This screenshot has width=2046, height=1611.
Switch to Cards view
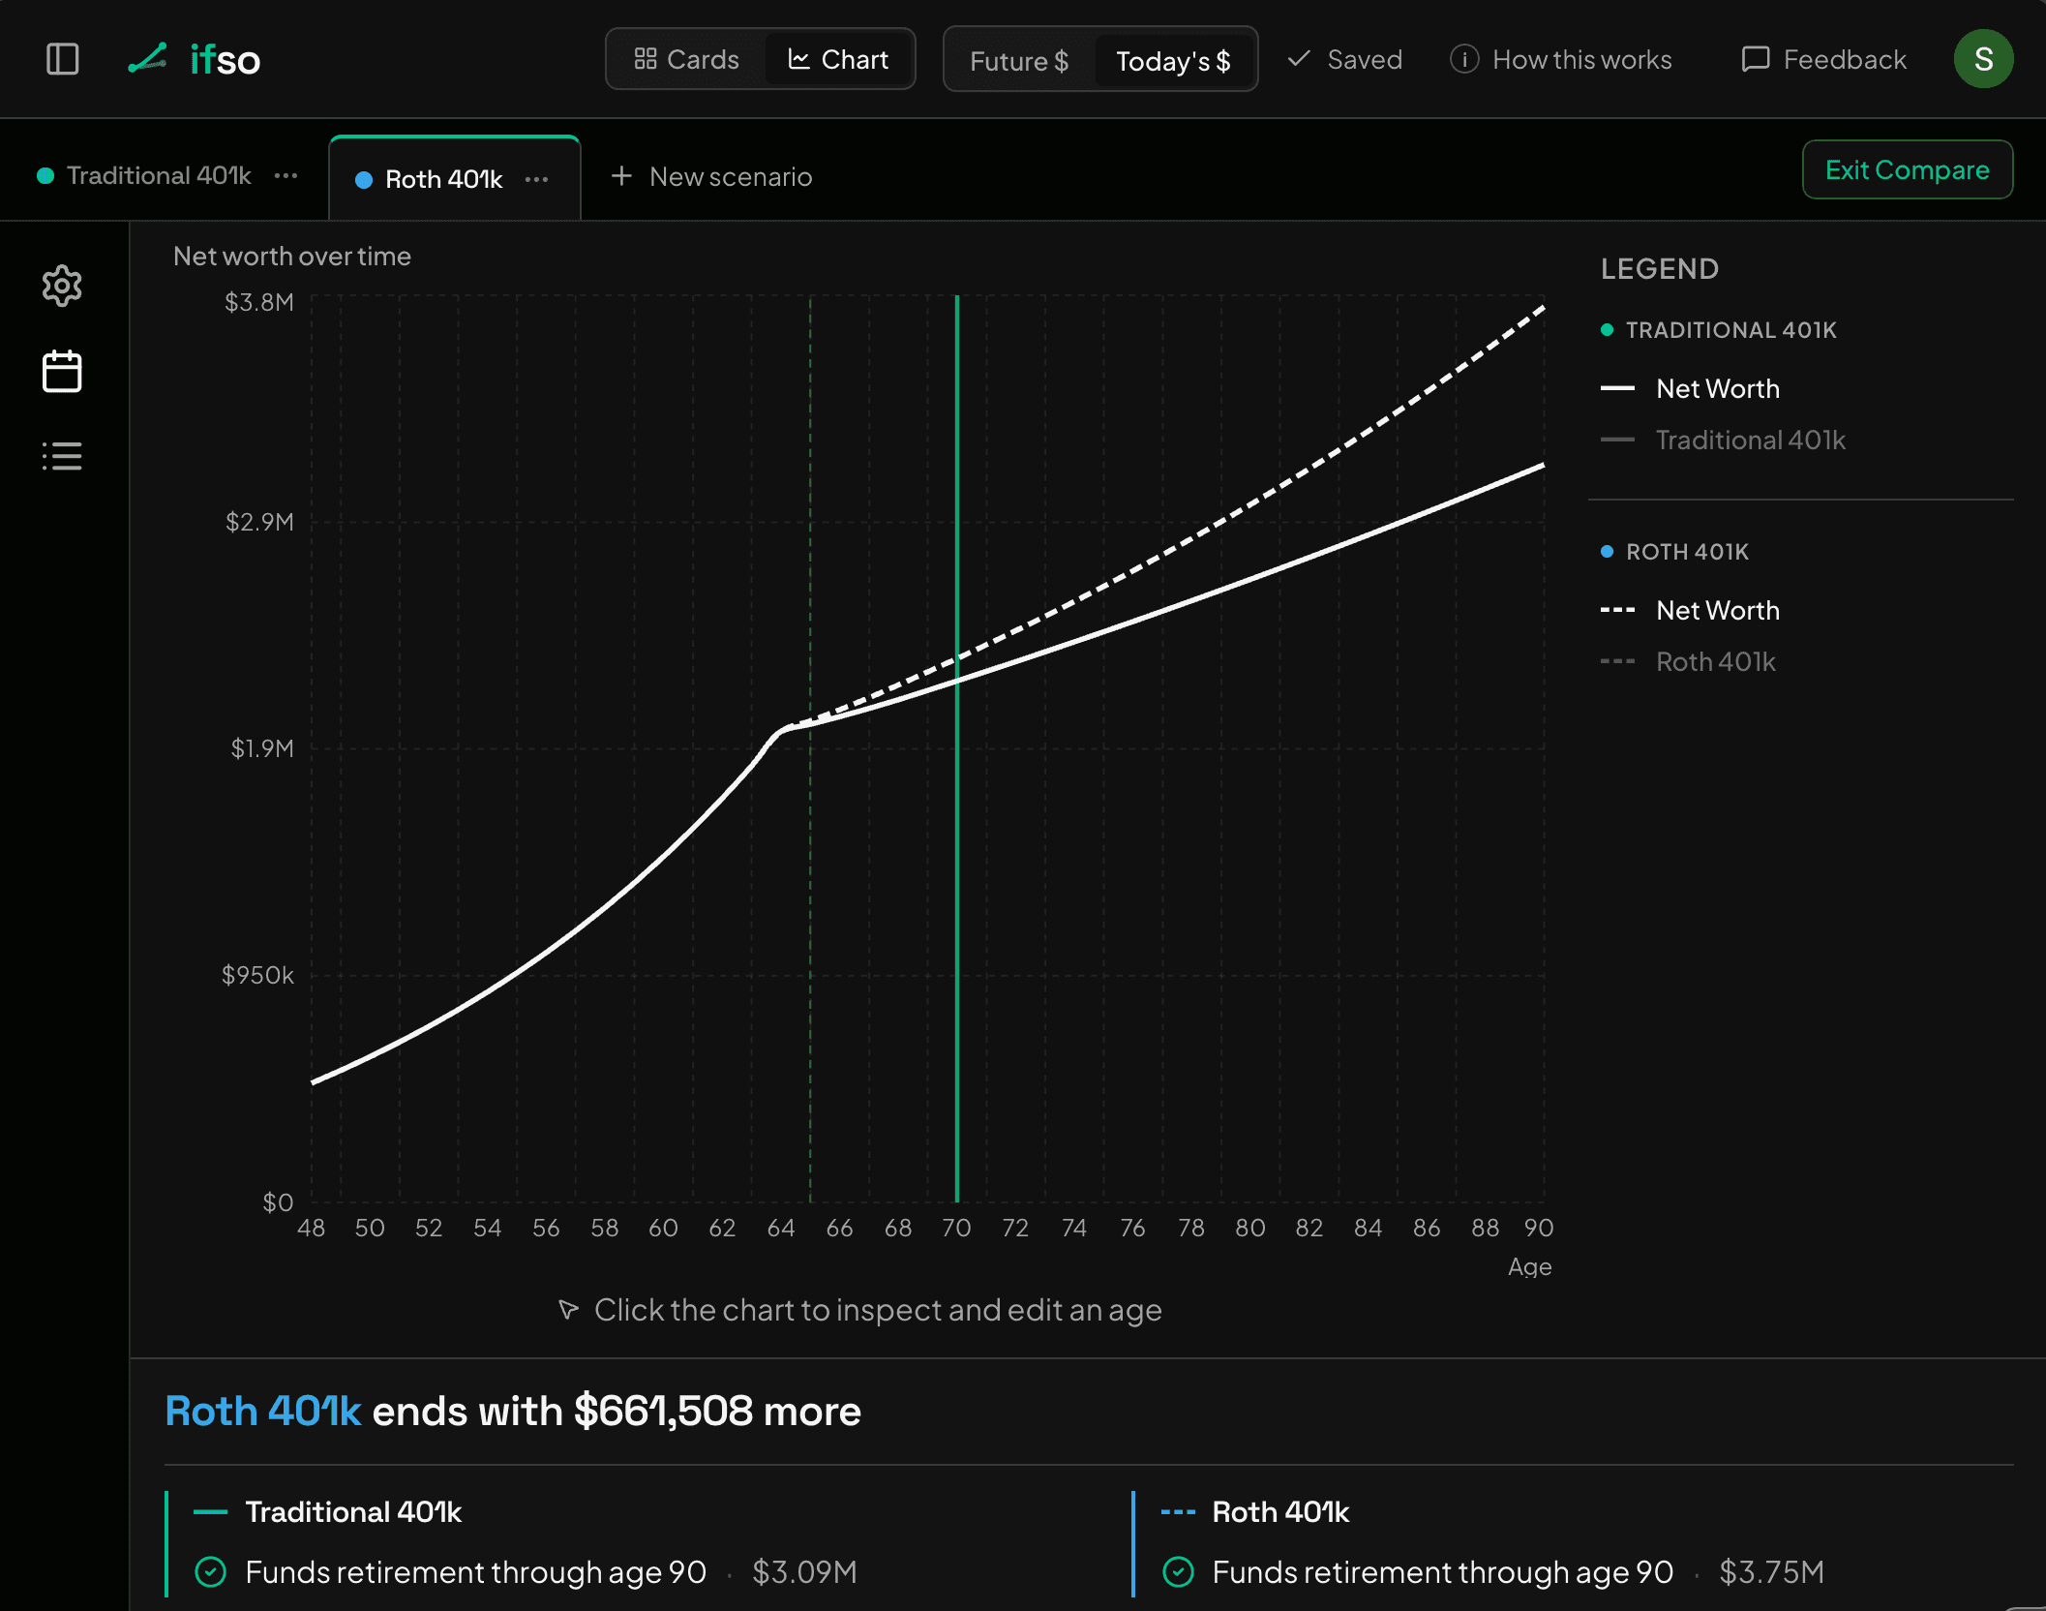click(686, 59)
